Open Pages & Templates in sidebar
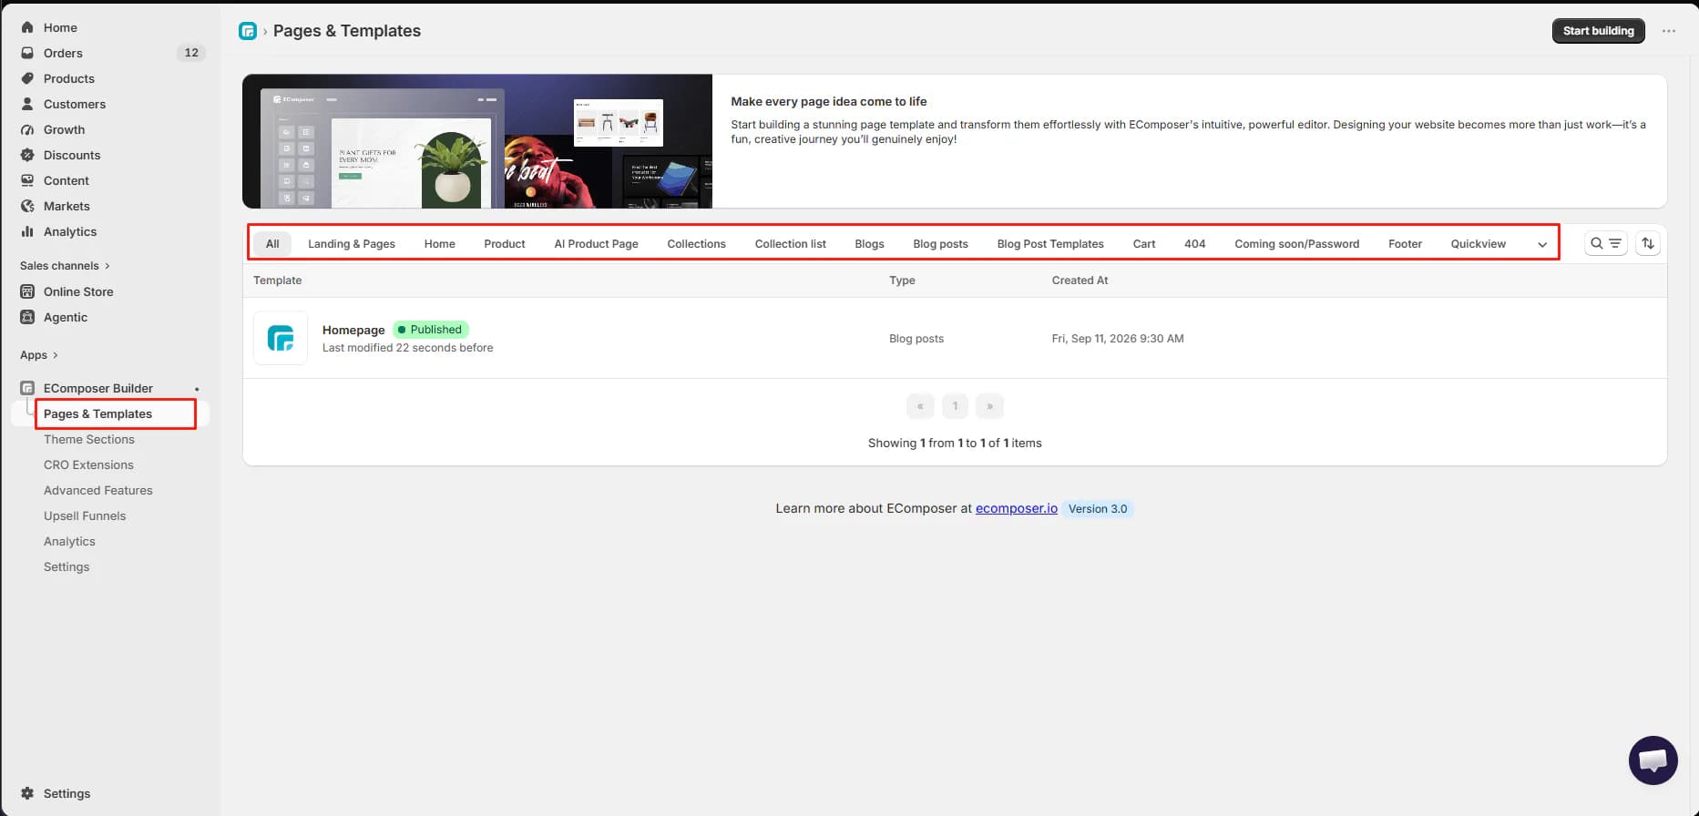The image size is (1699, 816). [97, 413]
